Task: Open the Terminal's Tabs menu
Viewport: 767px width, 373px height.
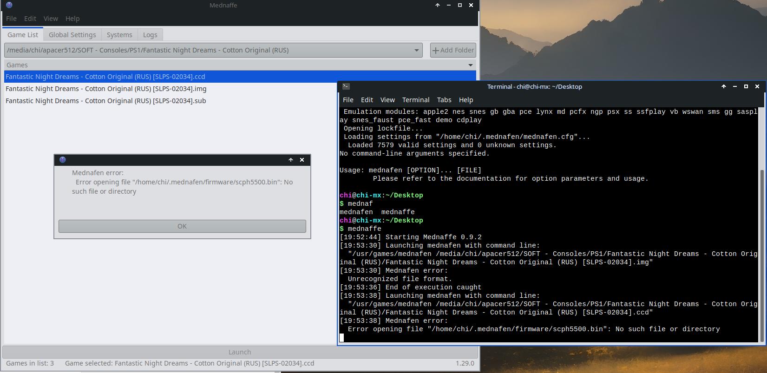Action: [x=444, y=100]
